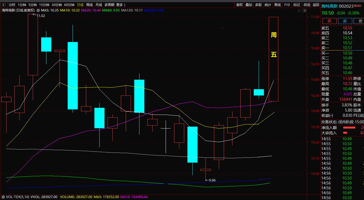Remove from watchlist with -自选

tap(306, 5)
